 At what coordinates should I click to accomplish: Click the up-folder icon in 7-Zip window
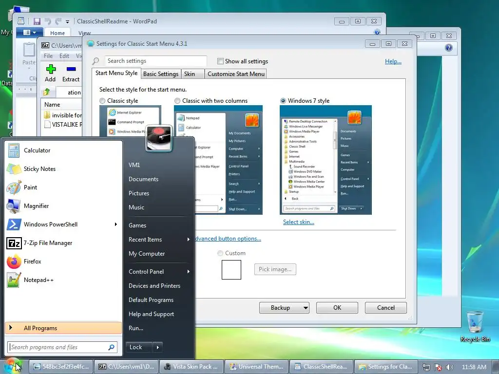[47, 92]
